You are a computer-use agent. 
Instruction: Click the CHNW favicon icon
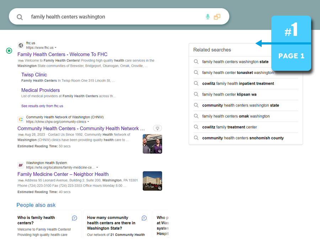click(21, 120)
